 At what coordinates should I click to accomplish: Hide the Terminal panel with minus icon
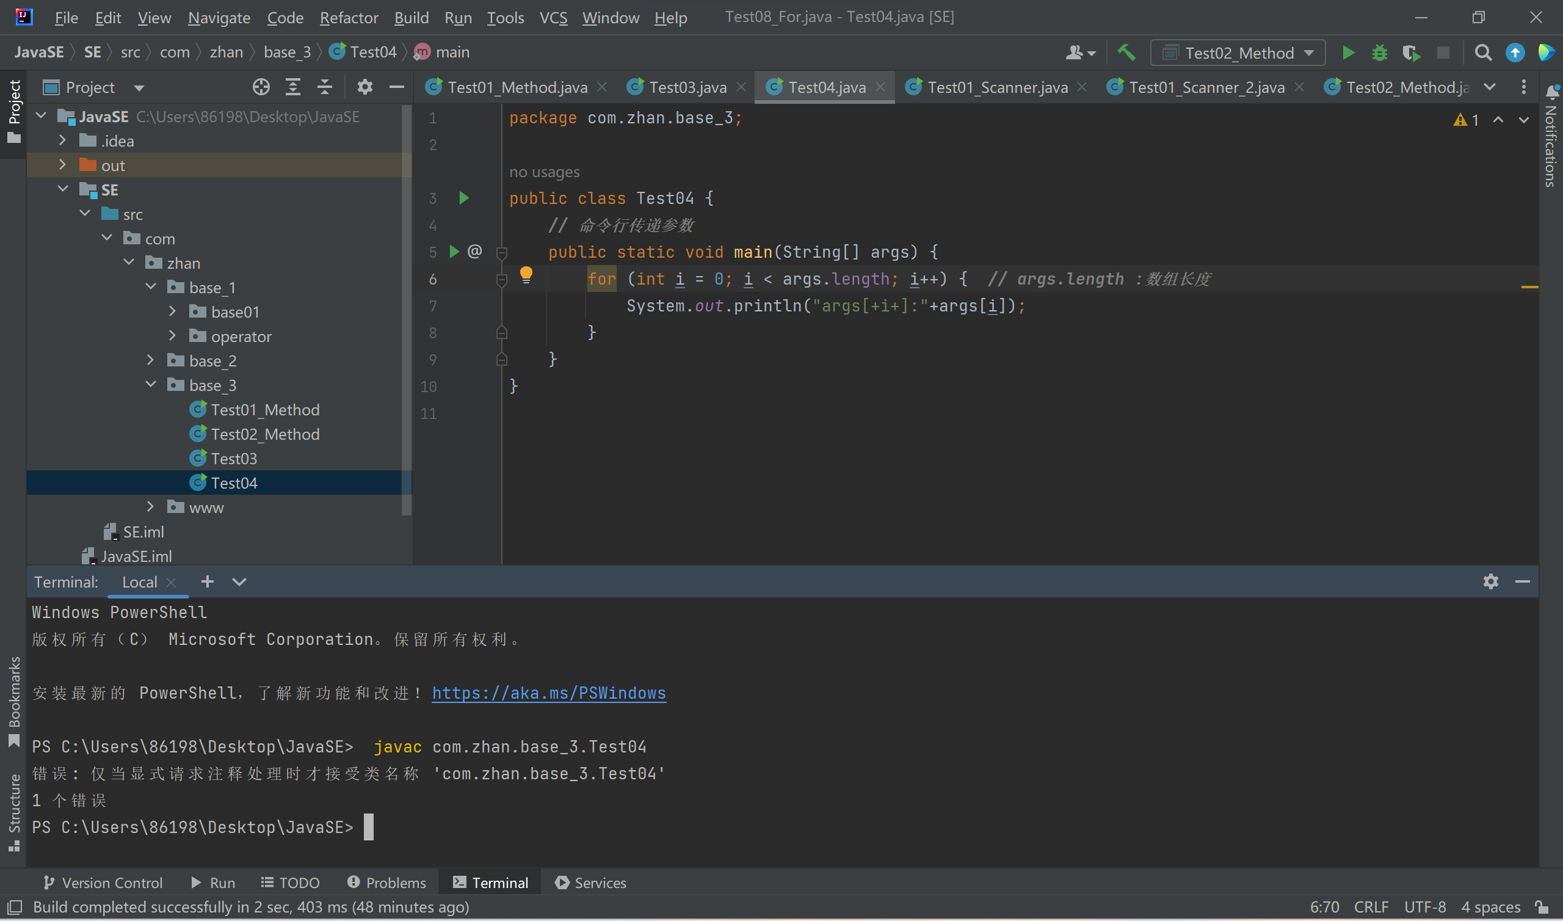click(x=1523, y=581)
